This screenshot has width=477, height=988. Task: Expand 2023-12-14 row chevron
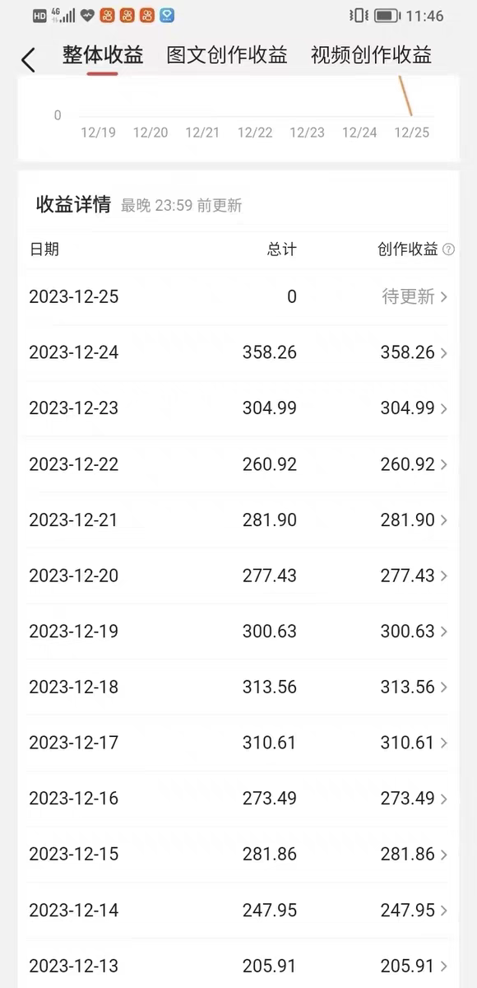[x=444, y=911]
